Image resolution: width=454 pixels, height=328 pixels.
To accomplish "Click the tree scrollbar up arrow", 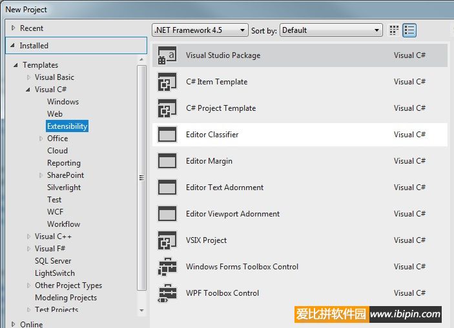I will pyautogui.click(x=141, y=59).
